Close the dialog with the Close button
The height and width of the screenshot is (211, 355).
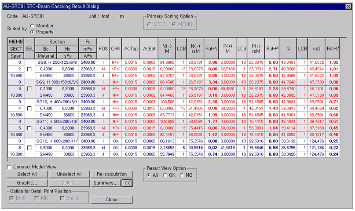(111, 199)
